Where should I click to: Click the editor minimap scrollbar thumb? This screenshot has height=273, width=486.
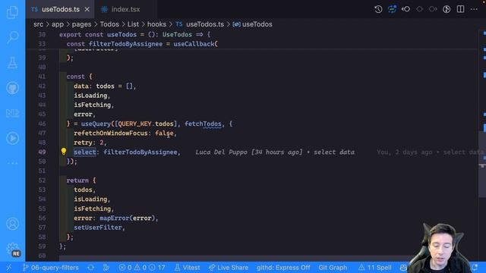point(482,164)
